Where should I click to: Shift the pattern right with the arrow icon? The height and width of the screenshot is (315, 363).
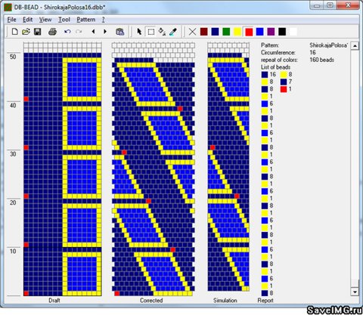pos(105,32)
